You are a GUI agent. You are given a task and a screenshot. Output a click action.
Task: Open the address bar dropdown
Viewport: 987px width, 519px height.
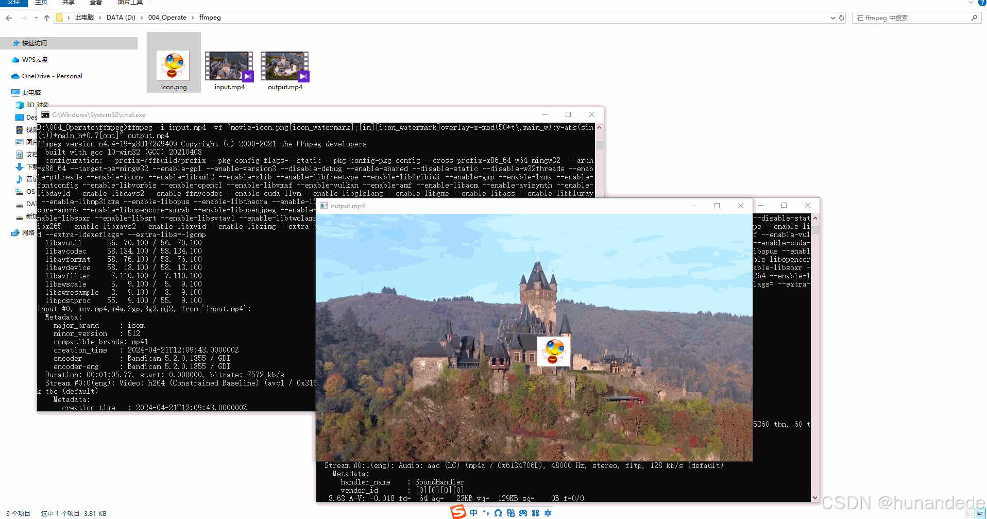tap(832, 17)
